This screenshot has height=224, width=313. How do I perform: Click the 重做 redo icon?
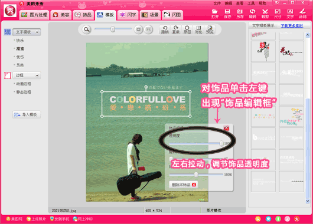click(x=176, y=29)
